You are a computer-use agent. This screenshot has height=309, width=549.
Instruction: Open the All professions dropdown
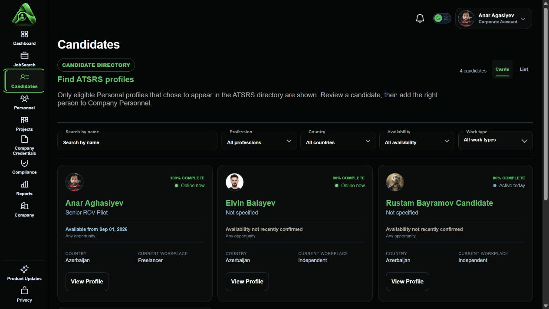coord(259,141)
